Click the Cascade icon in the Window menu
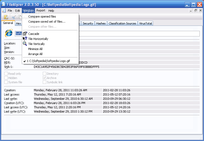The image size is (204, 141). tap(25, 34)
